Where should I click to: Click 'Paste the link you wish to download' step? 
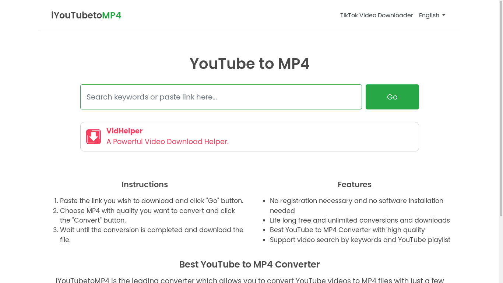(x=151, y=201)
